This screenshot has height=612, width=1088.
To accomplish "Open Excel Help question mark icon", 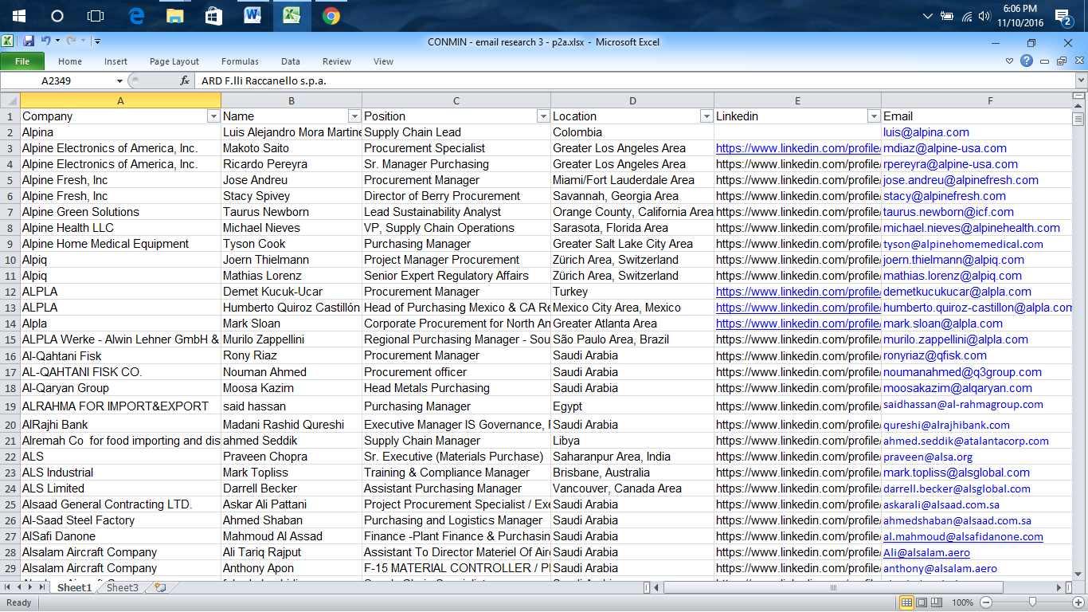I will pos(1027,61).
